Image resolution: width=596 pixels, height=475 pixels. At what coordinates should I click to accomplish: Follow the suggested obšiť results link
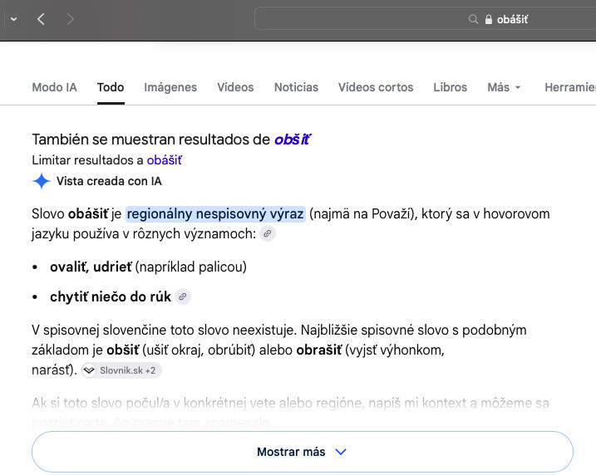click(293, 140)
